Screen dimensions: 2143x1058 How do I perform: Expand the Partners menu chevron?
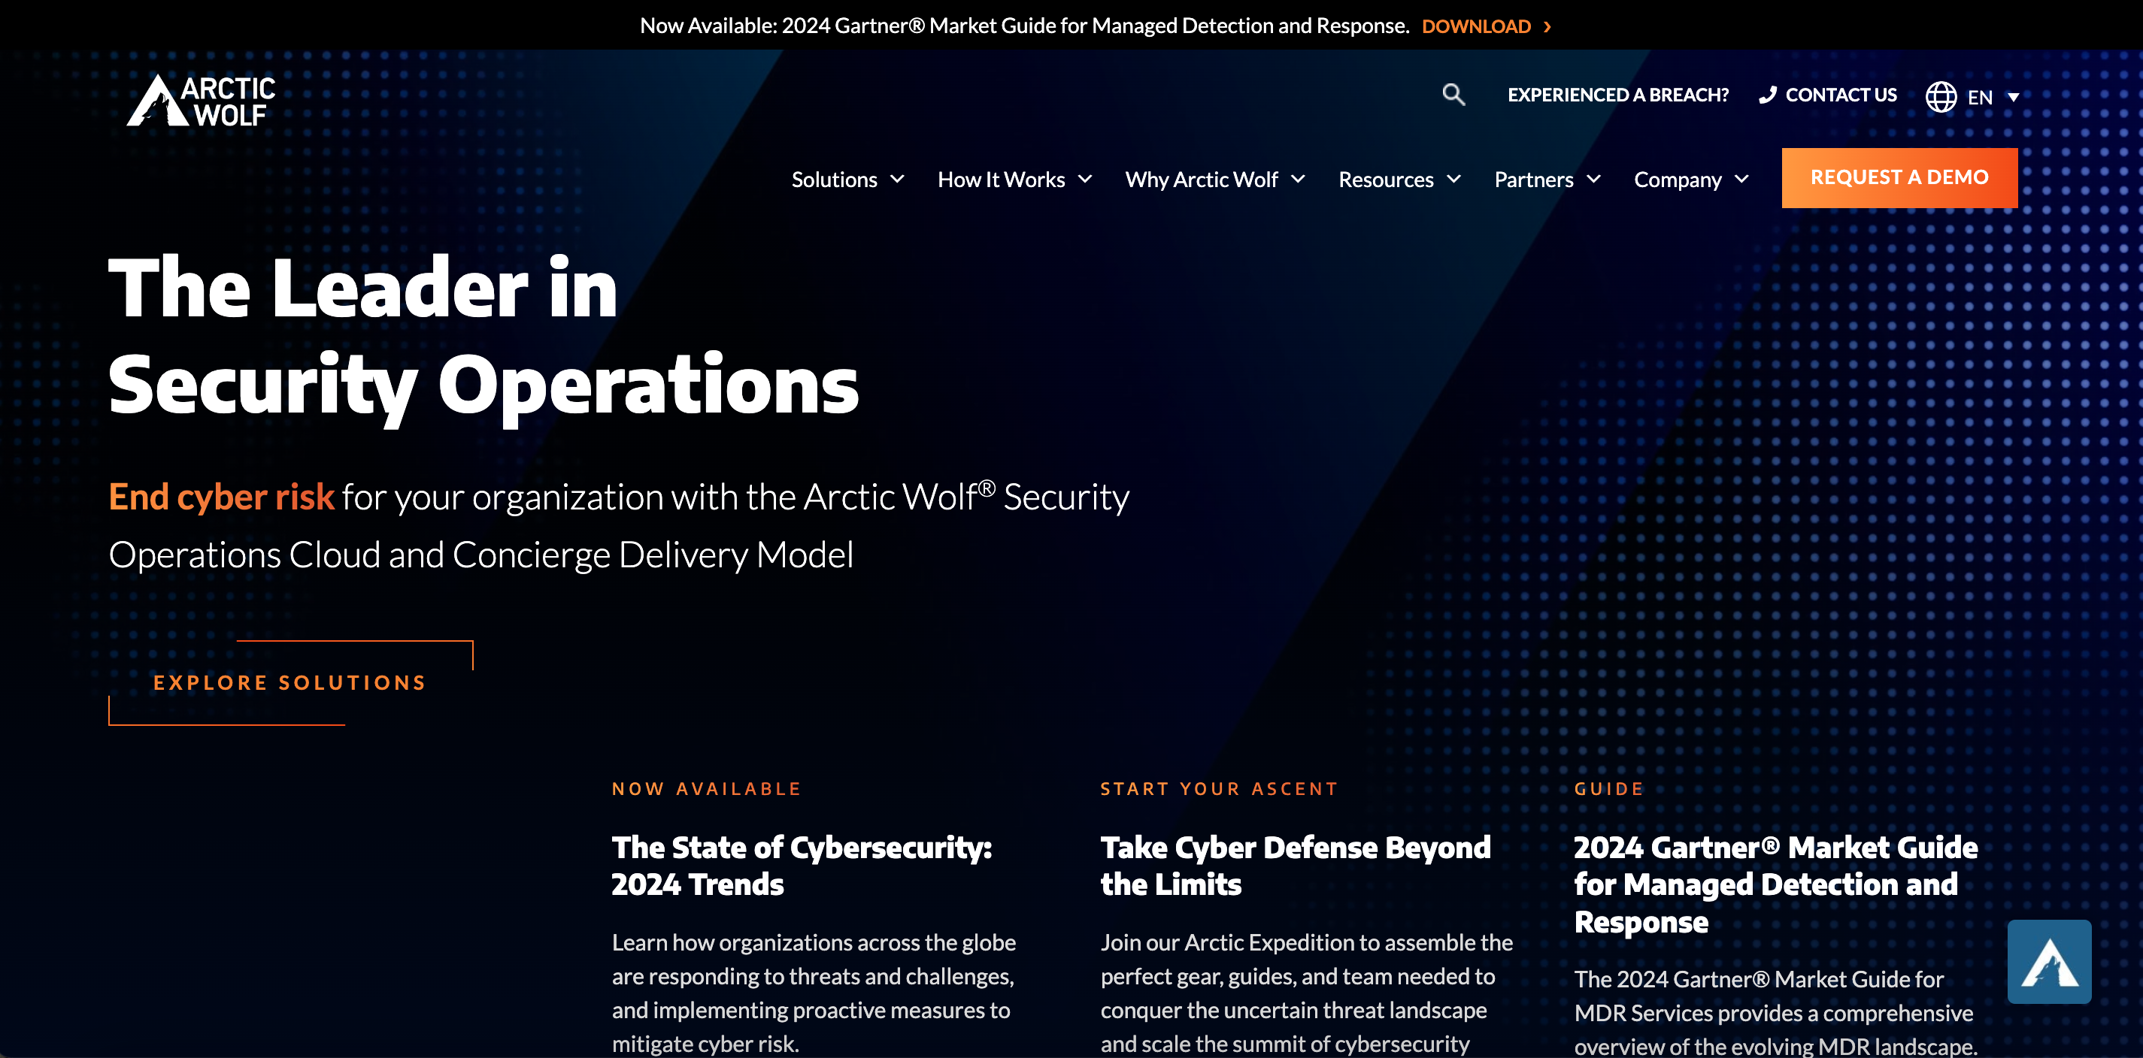pos(1594,179)
